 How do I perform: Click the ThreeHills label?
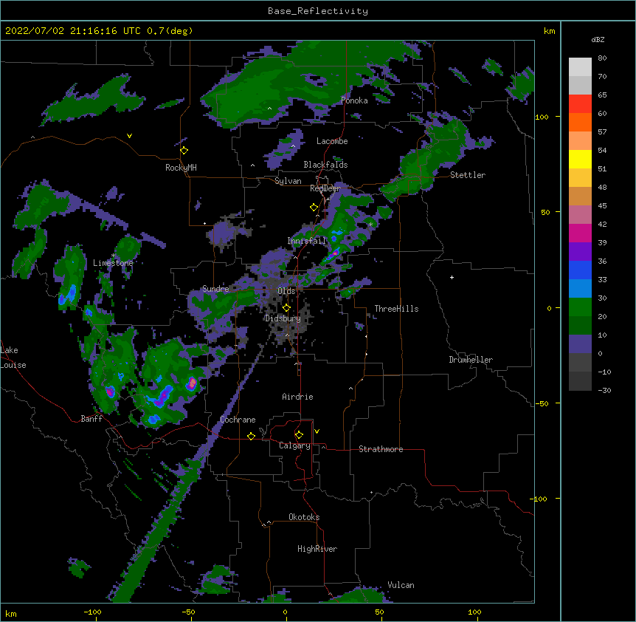[396, 309]
